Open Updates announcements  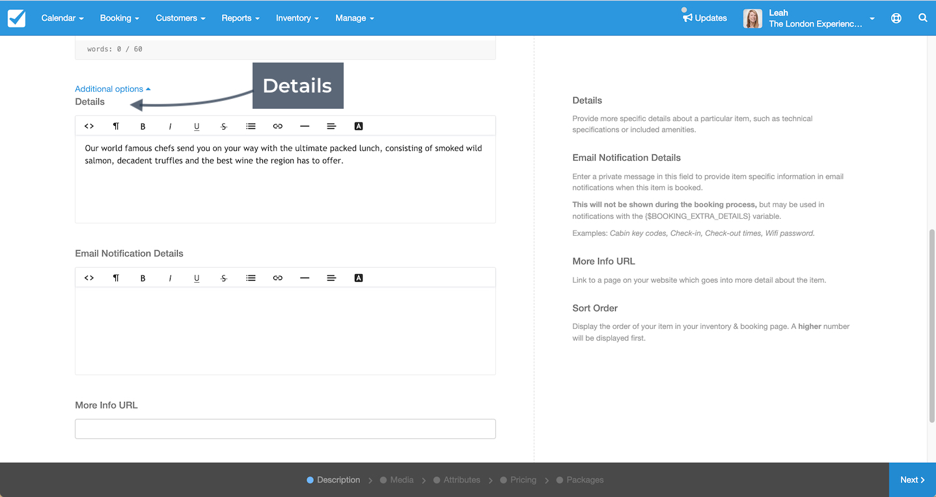coord(705,18)
